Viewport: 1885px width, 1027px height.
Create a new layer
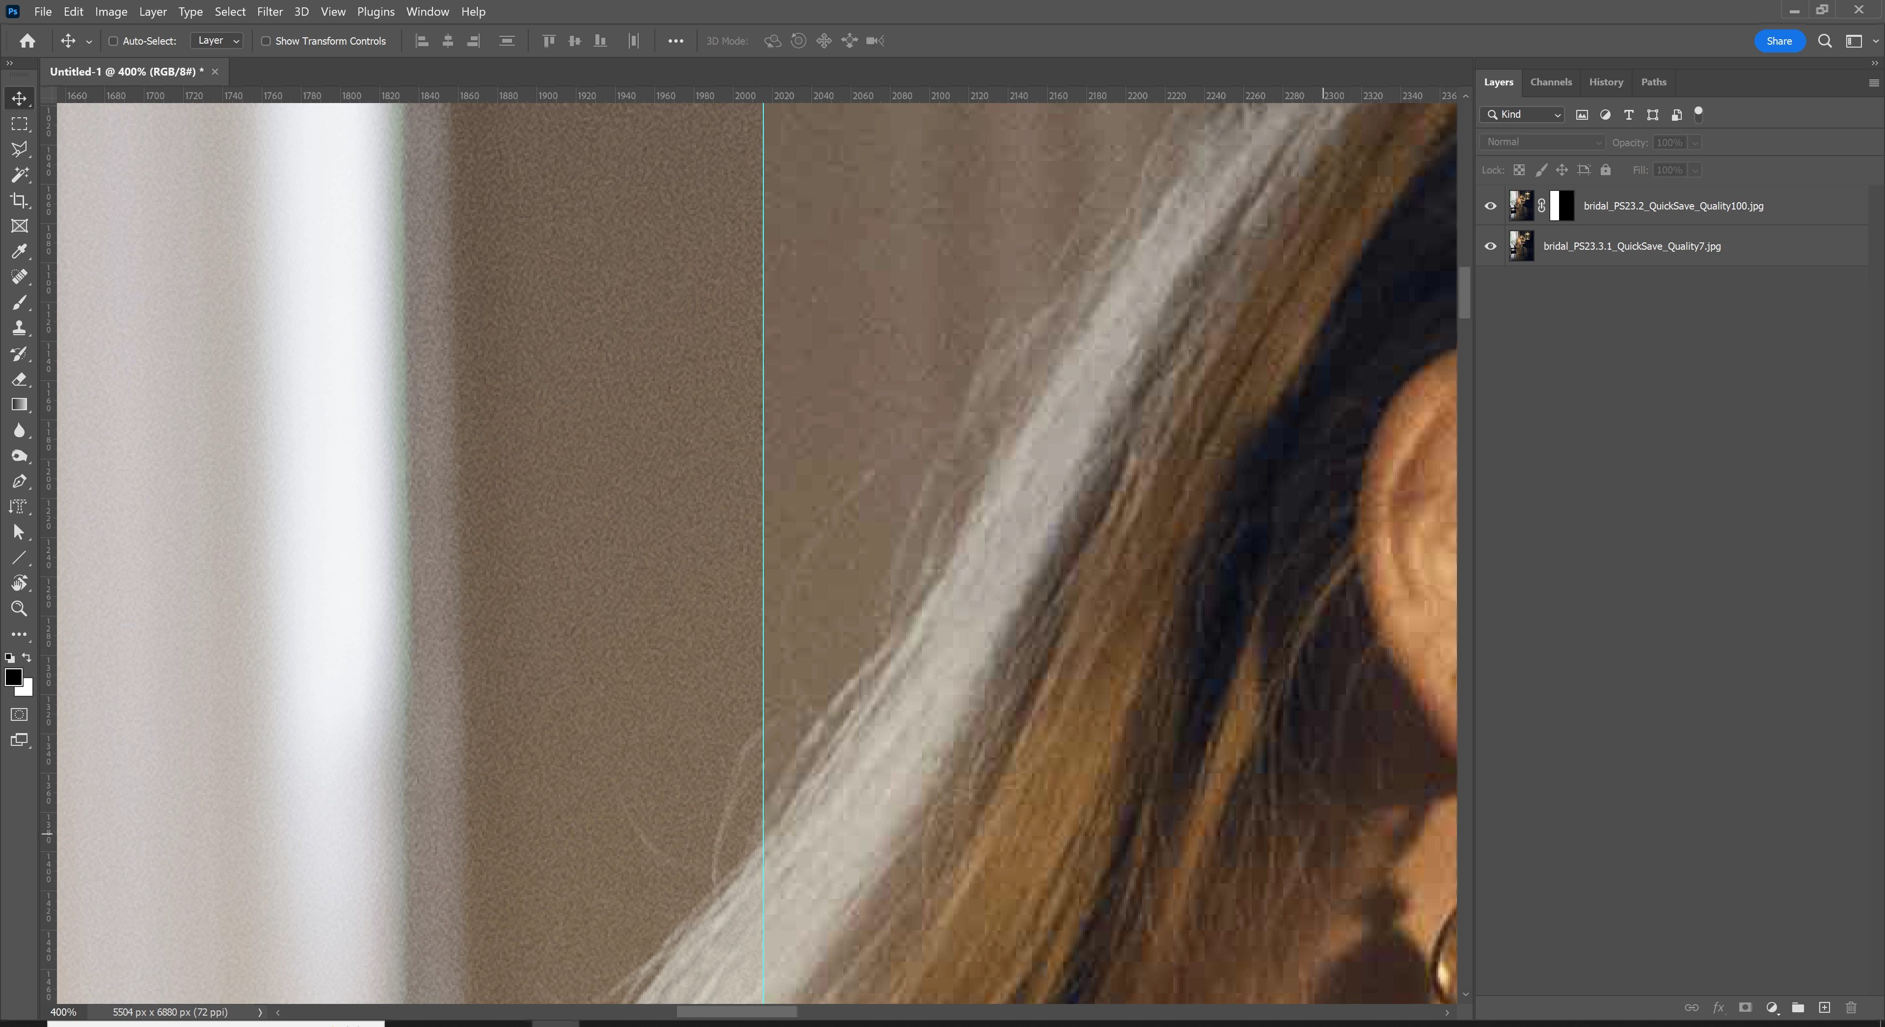coord(1824,1007)
